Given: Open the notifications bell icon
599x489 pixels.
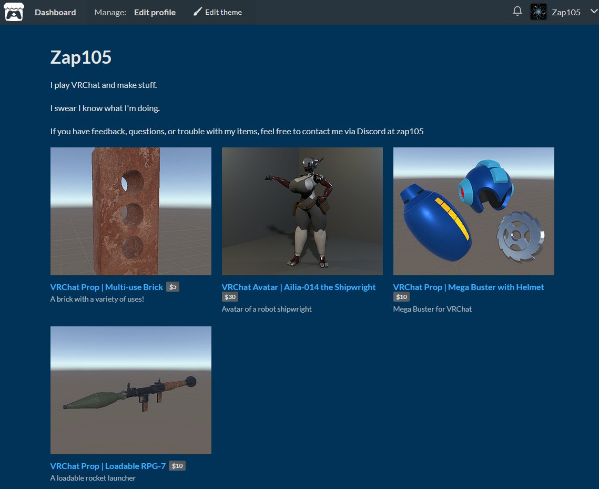Looking at the screenshot, I should [x=517, y=11].
